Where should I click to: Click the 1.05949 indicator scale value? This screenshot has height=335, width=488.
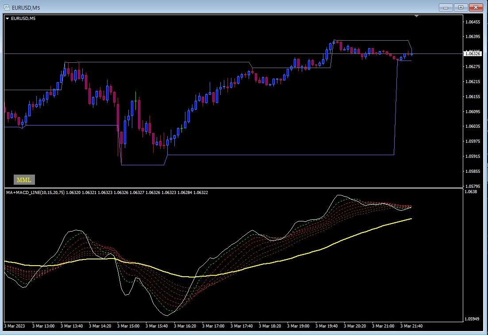472,319
